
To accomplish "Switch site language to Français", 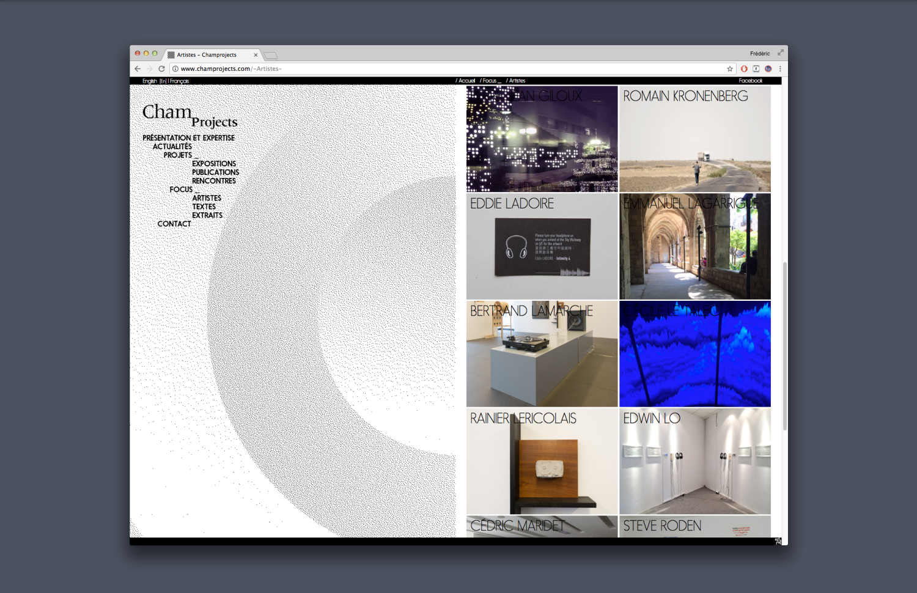I will [179, 81].
